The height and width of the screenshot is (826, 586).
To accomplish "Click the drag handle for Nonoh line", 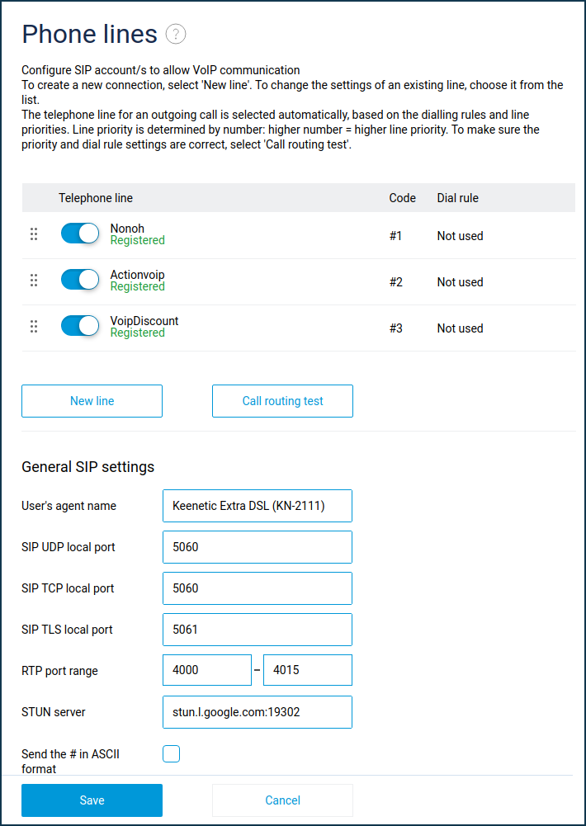I will [34, 234].
